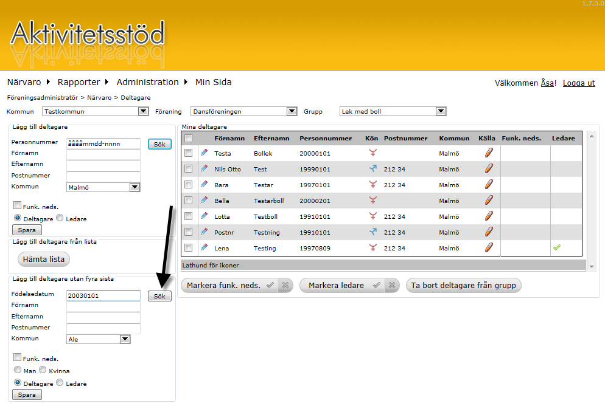Sort table by Personnummer column header

(326, 138)
